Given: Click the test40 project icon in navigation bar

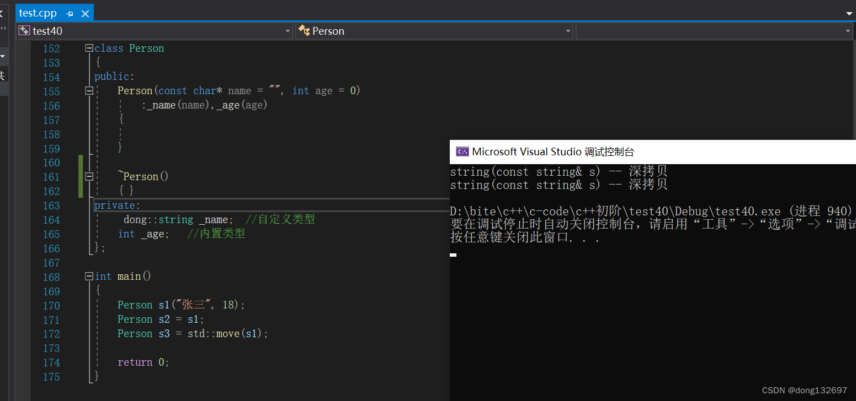Looking at the screenshot, I should tap(24, 31).
